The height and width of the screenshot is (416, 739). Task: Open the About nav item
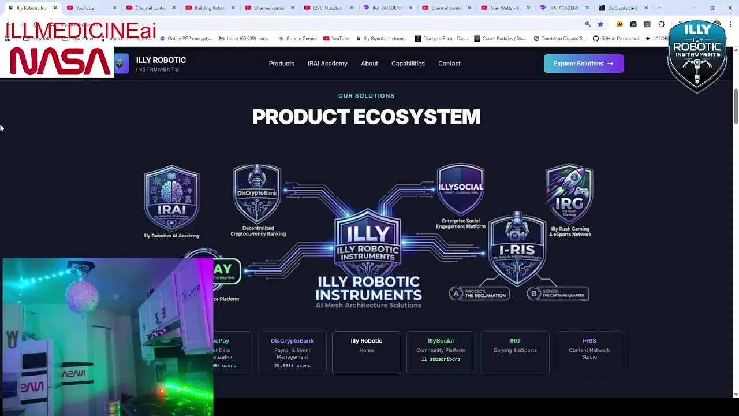[369, 64]
